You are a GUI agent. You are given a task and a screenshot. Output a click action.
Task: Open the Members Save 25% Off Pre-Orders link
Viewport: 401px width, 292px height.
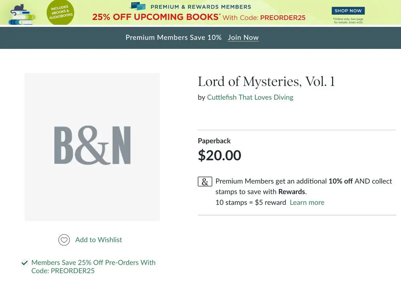point(93,266)
